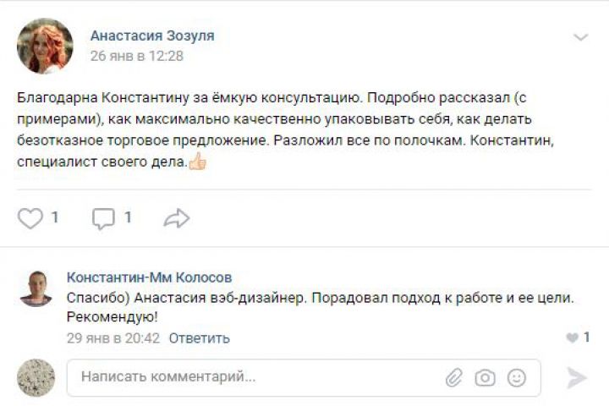Click Анастасия Зозуля's red-haired avatar photo
The width and height of the screenshot is (609, 406).
click(45, 46)
